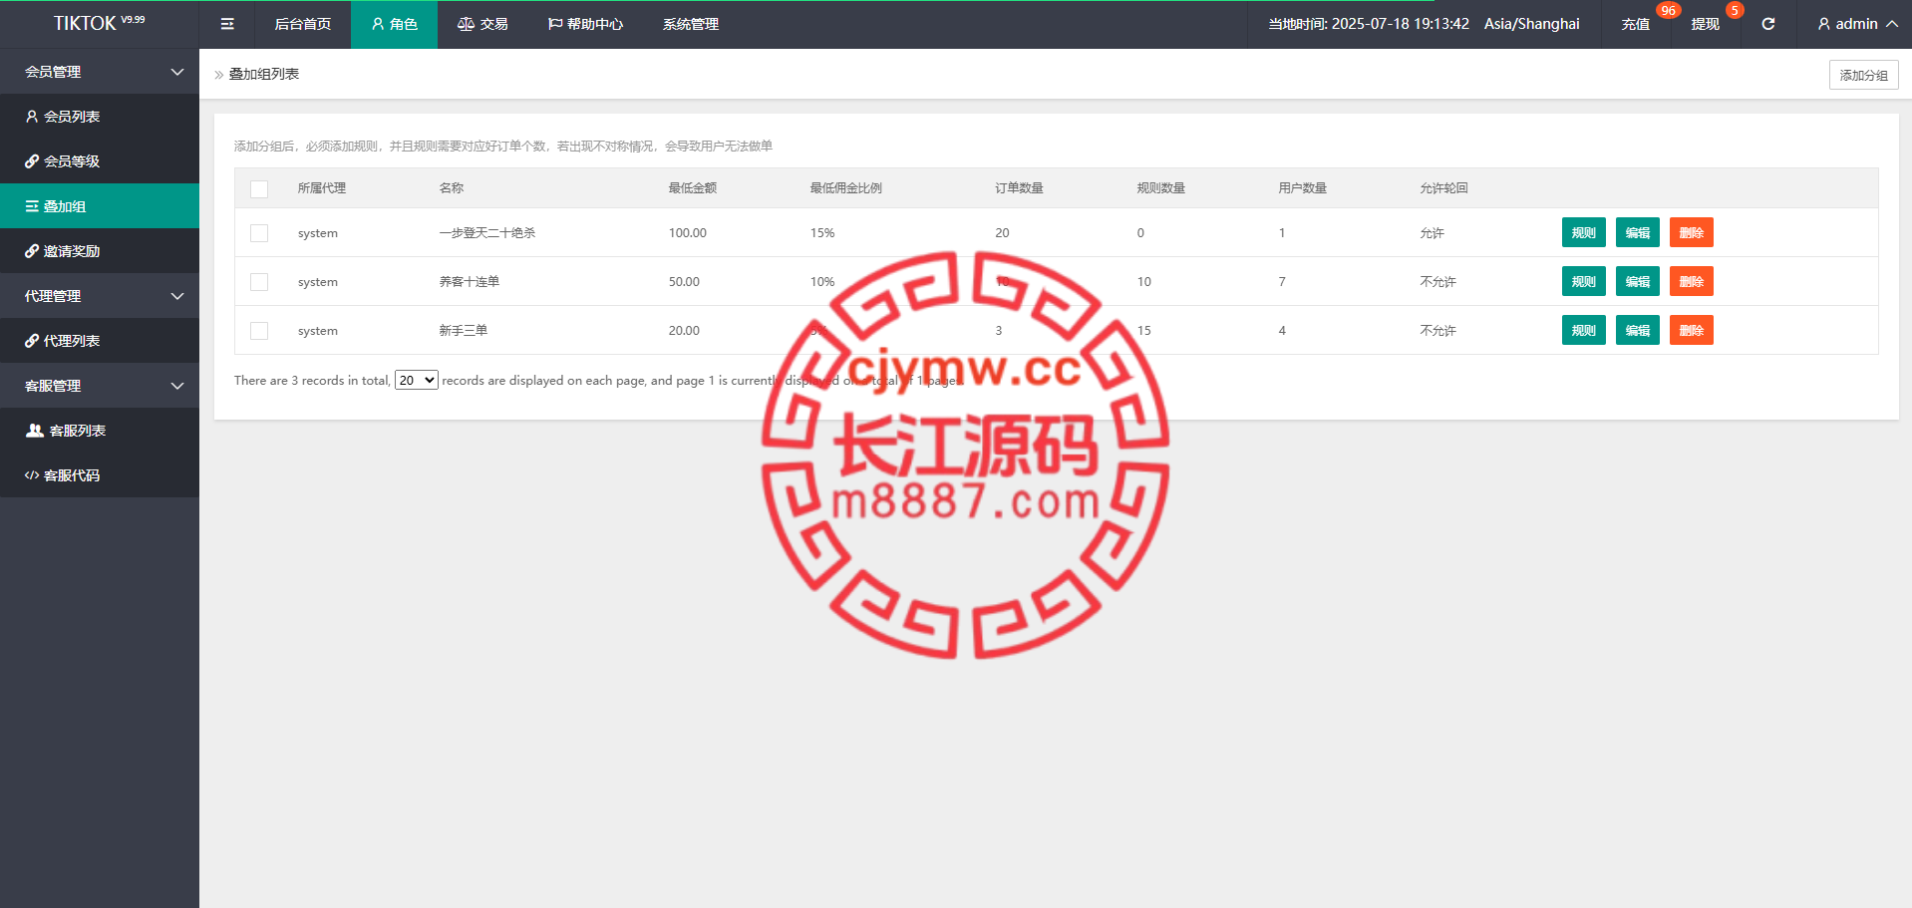Image resolution: width=1912 pixels, height=908 pixels.
Task: Click the 用户数量 column header
Action: 1303,188
